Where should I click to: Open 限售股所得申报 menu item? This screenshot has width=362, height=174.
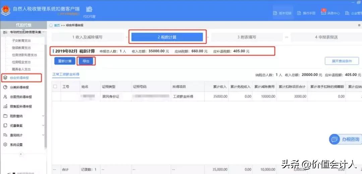point(21,106)
